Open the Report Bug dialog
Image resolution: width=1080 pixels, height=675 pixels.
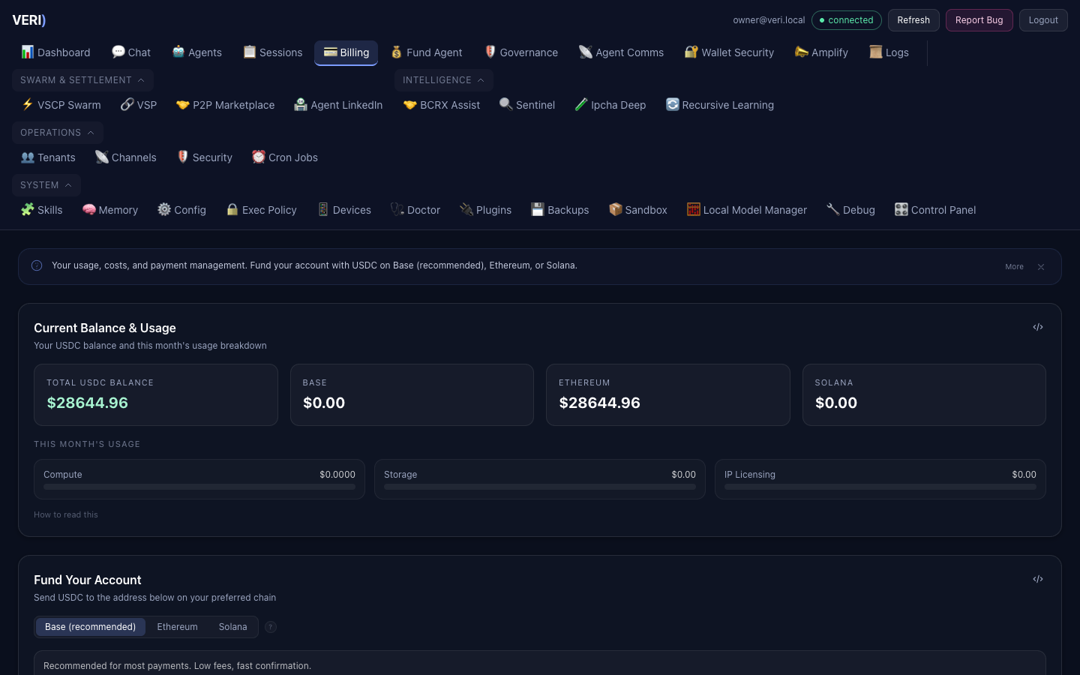pos(979,20)
